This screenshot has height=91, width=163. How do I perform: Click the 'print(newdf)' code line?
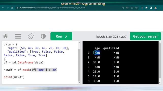[x=14, y=77]
